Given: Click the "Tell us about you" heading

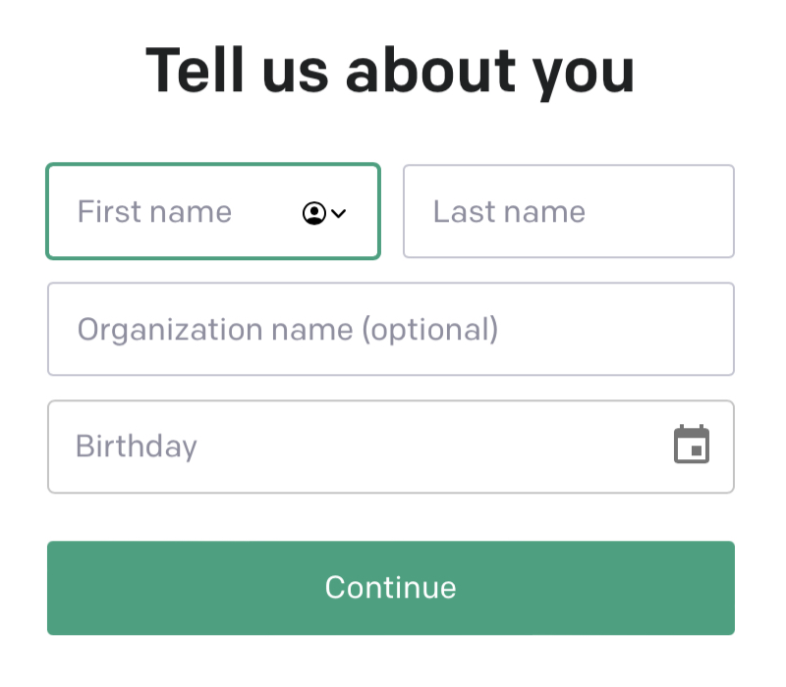Looking at the screenshot, I should 390,71.
